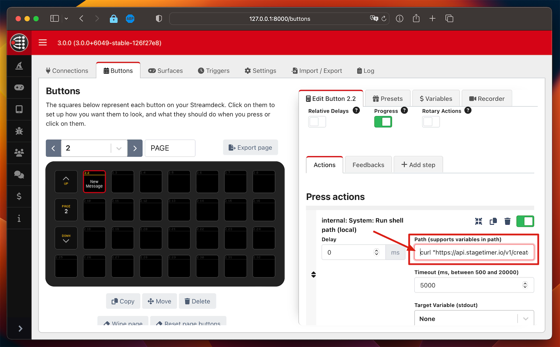Increase the Timeout value with the stepper
560x347 pixels.
pos(525,283)
